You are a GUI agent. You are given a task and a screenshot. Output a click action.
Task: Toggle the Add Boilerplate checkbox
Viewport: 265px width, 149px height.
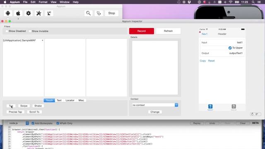point(33,123)
